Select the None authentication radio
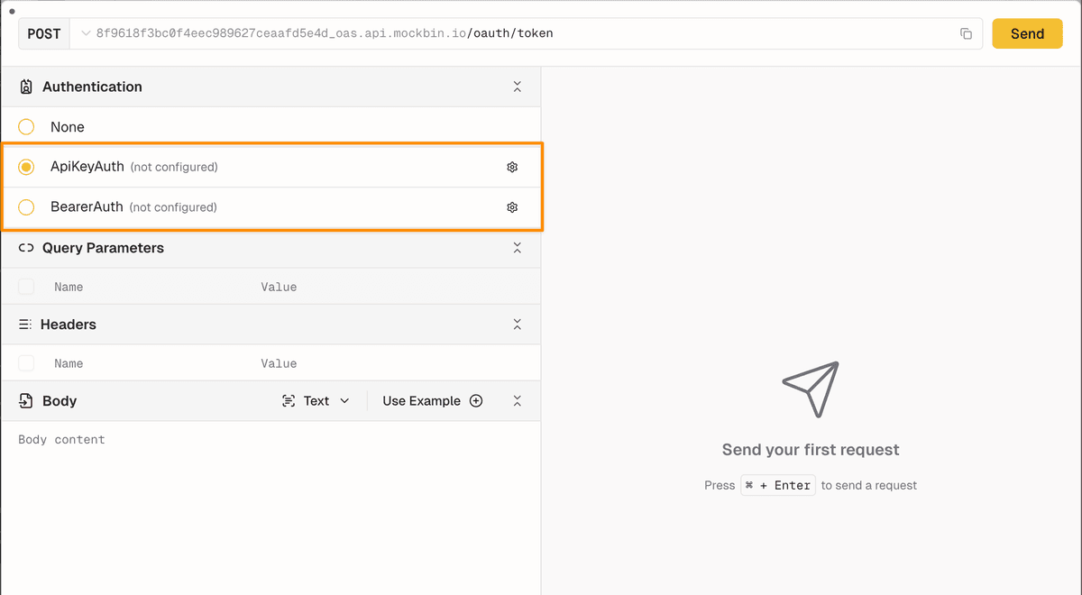Image resolution: width=1082 pixels, height=595 pixels. (x=26, y=127)
